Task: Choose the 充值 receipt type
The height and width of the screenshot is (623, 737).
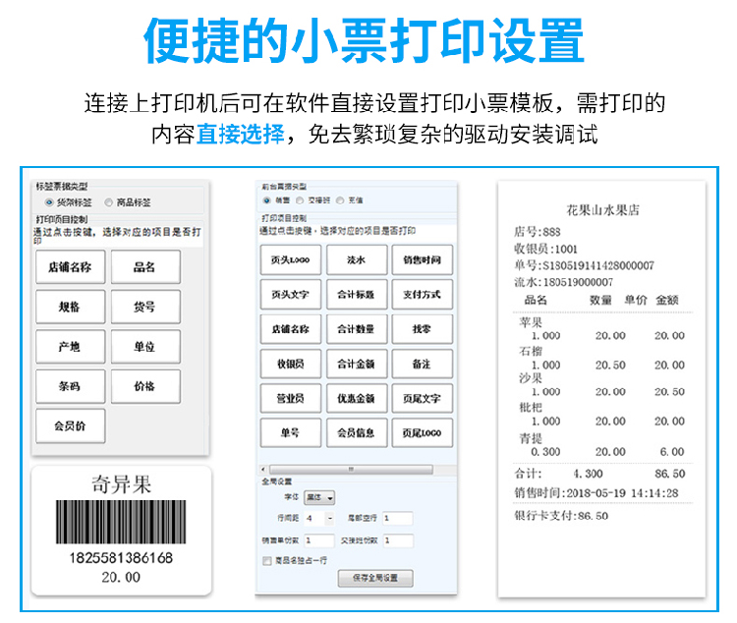Action: [340, 199]
